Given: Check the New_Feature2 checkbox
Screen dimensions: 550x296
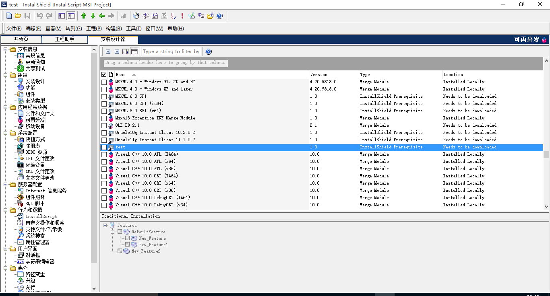Looking at the screenshot, I should pyautogui.click(x=120, y=251).
